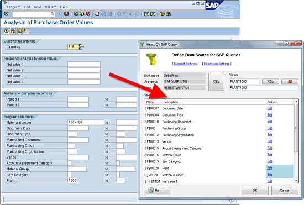Click the Net value 1 input field

(84, 64)
